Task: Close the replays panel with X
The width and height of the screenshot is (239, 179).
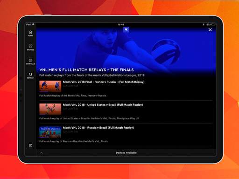Action: [x=210, y=30]
